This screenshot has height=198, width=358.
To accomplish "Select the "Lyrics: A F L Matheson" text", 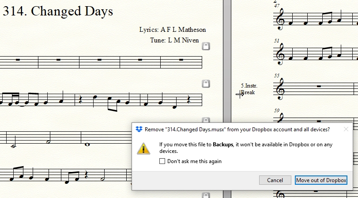I will (x=173, y=30).
